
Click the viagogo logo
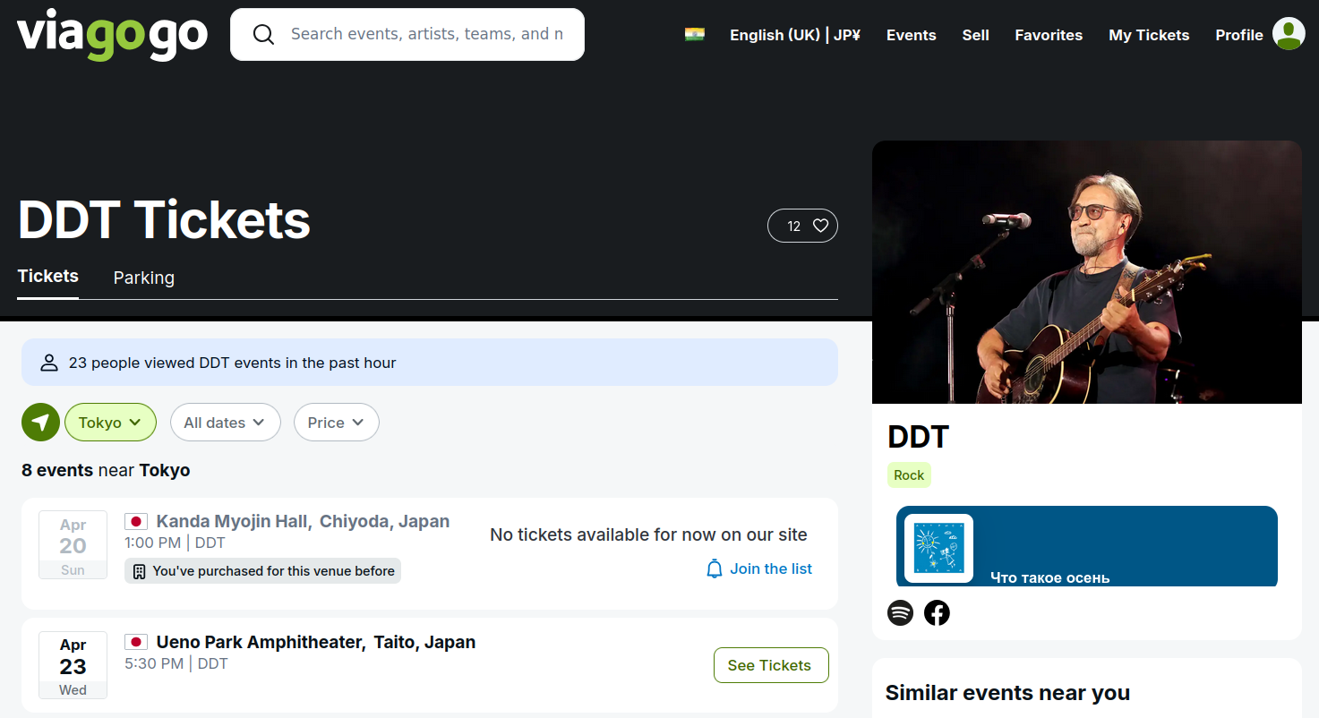tap(112, 35)
